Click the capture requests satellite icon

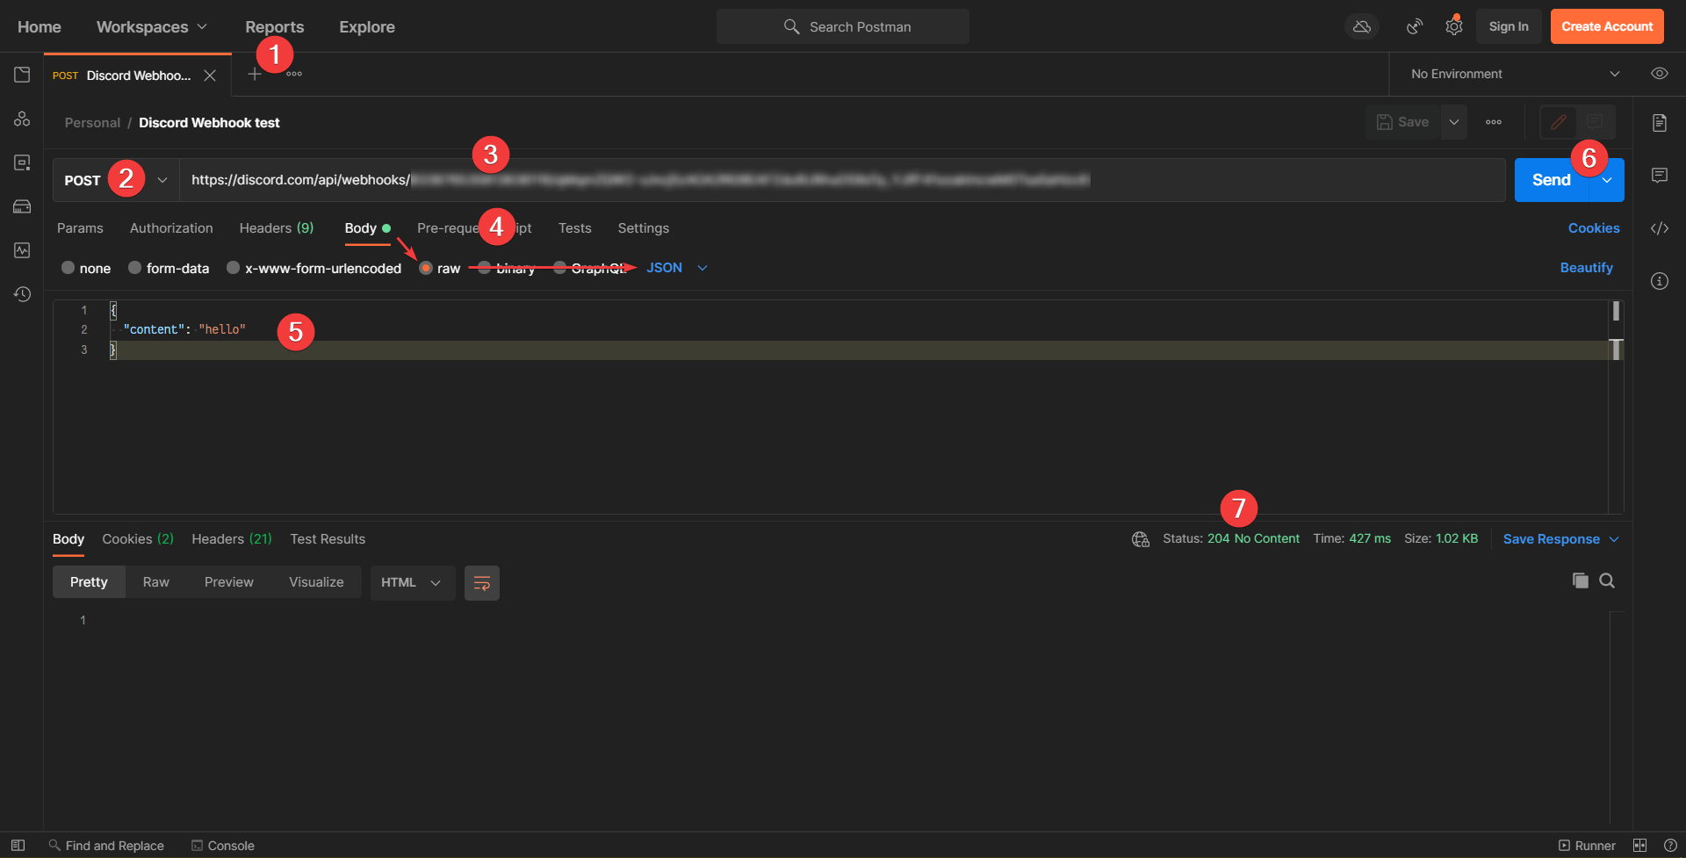[1414, 26]
